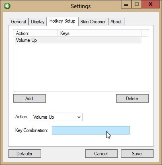
Task: Click the Keys column header
Action: pyautogui.click(x=100, y=33)
